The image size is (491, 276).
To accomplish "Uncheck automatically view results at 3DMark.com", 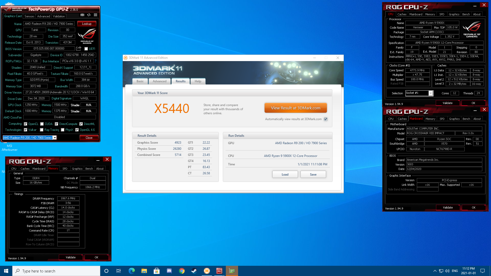I will coord(326,119).
